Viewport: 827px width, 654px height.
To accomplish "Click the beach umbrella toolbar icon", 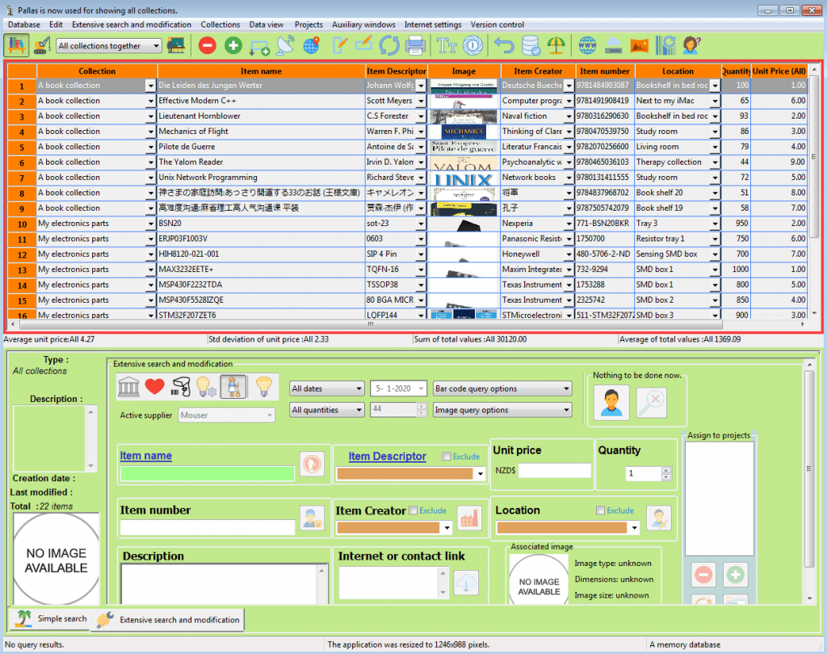I will (556, 45).
